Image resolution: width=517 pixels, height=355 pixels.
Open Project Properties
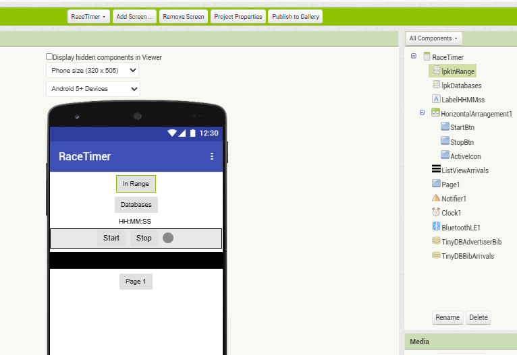pyautogui.click(x=238, y=16)
